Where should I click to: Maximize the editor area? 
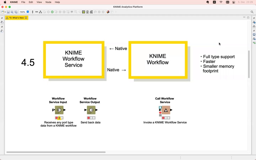pos(248,18)
